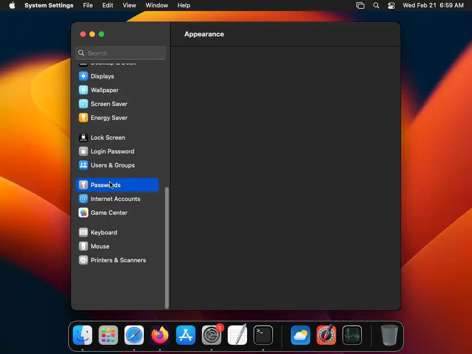Open the View menu

click(129, 6)
